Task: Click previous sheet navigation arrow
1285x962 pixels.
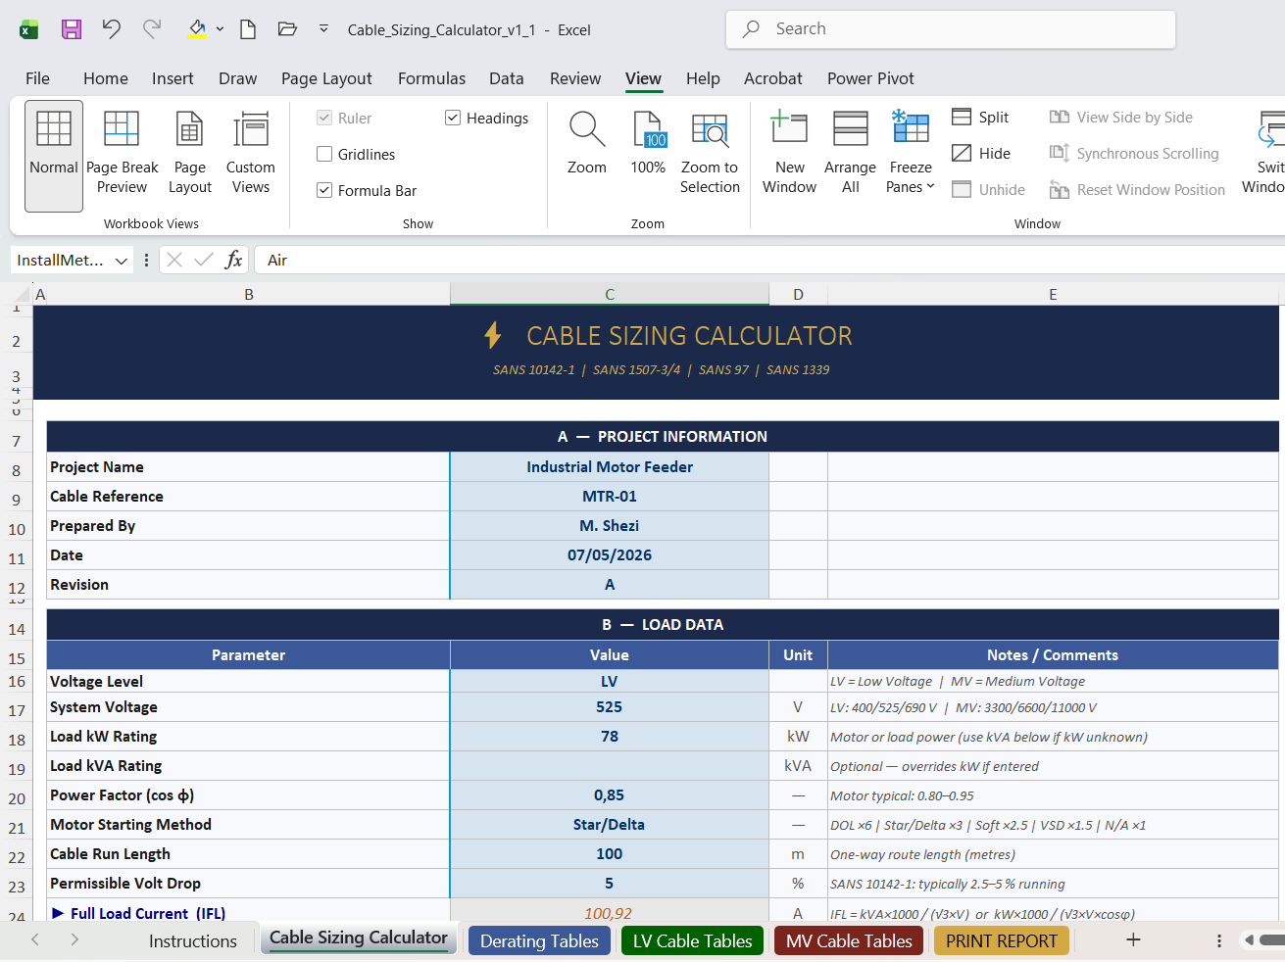Action: point(35,940)
